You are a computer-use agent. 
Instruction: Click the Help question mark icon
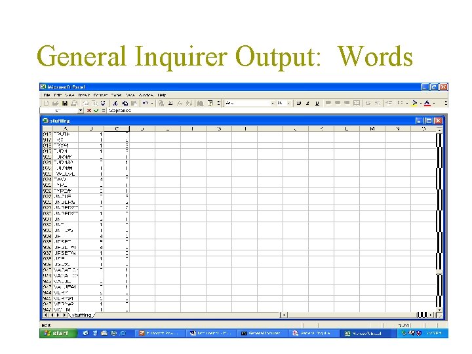[x=210, y=104]
